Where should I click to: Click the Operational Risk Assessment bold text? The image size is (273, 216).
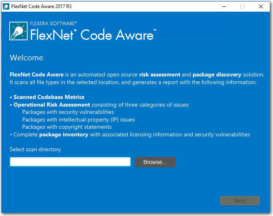[x=52, y=105]
